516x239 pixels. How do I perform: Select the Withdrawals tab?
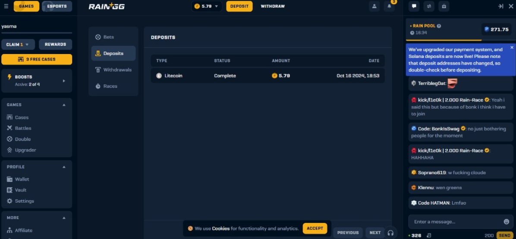pos(113,70)
